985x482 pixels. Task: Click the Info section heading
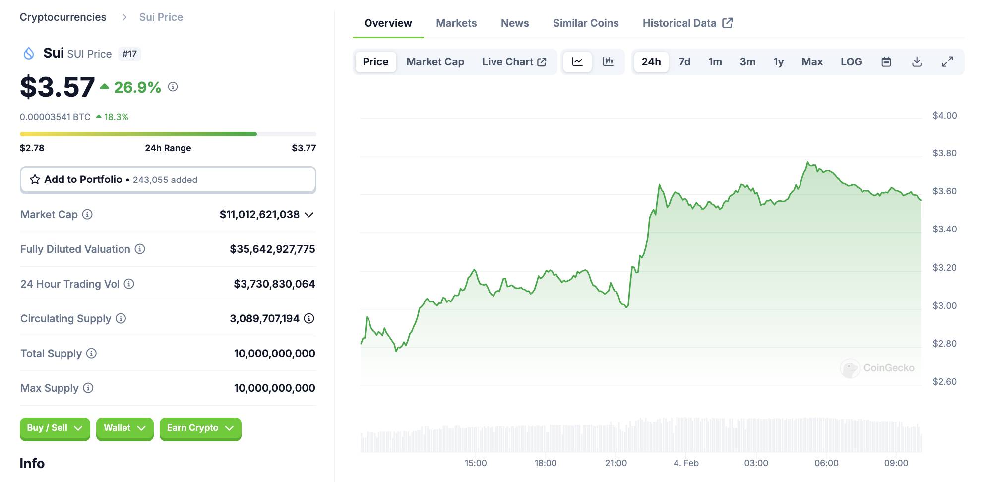point(32,463)
